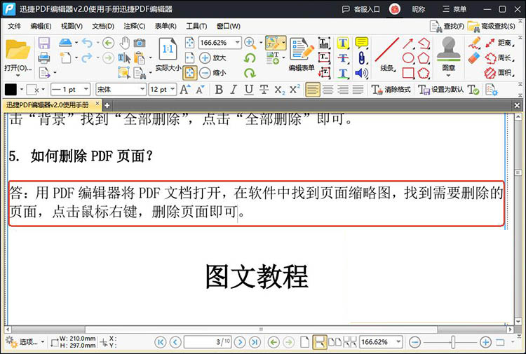Select the snapshot camera tool
This screenshot has width=526, height=354.
[x=140, y=43]
